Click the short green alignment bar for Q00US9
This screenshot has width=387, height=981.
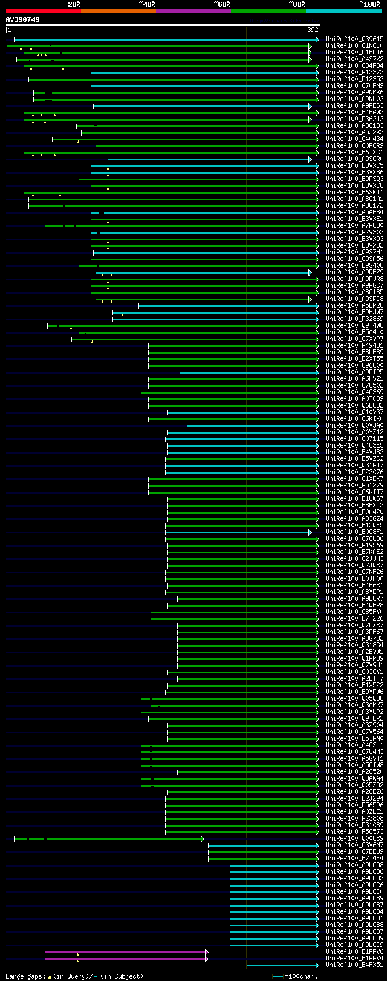[x=109, y=839]
